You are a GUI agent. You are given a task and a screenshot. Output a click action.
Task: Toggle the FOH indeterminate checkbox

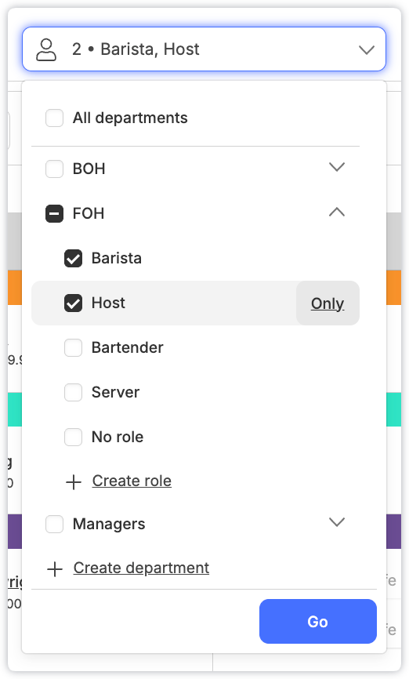point(55,213)
